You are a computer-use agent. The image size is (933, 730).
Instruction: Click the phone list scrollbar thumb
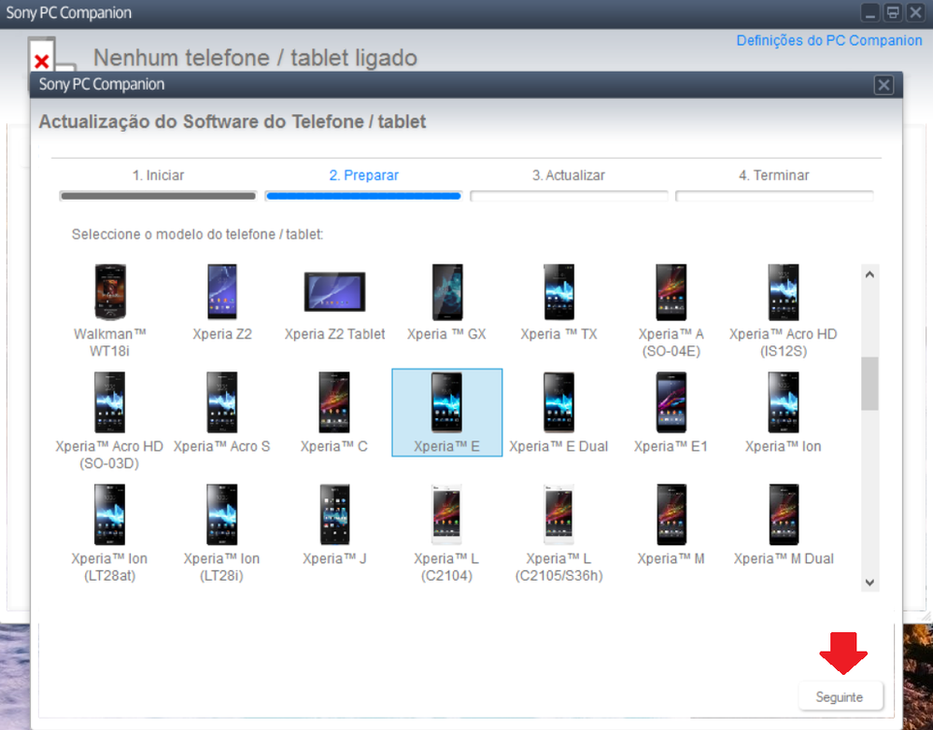(x=869, y=383)
